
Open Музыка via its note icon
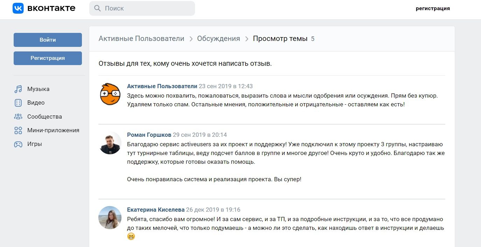click(x=18, y=89)
